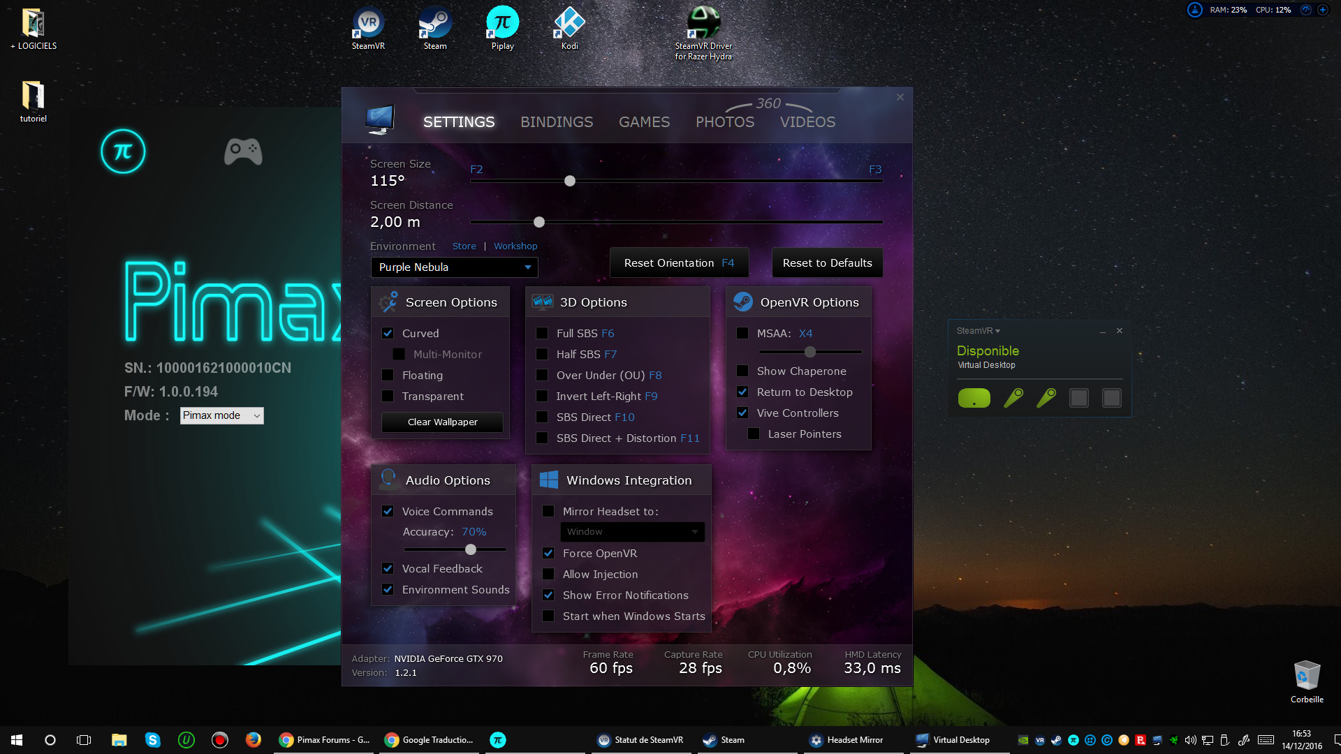This screenshot has width=1341, height=754.
Task: Open environment Store link
Action: (464, 246)
